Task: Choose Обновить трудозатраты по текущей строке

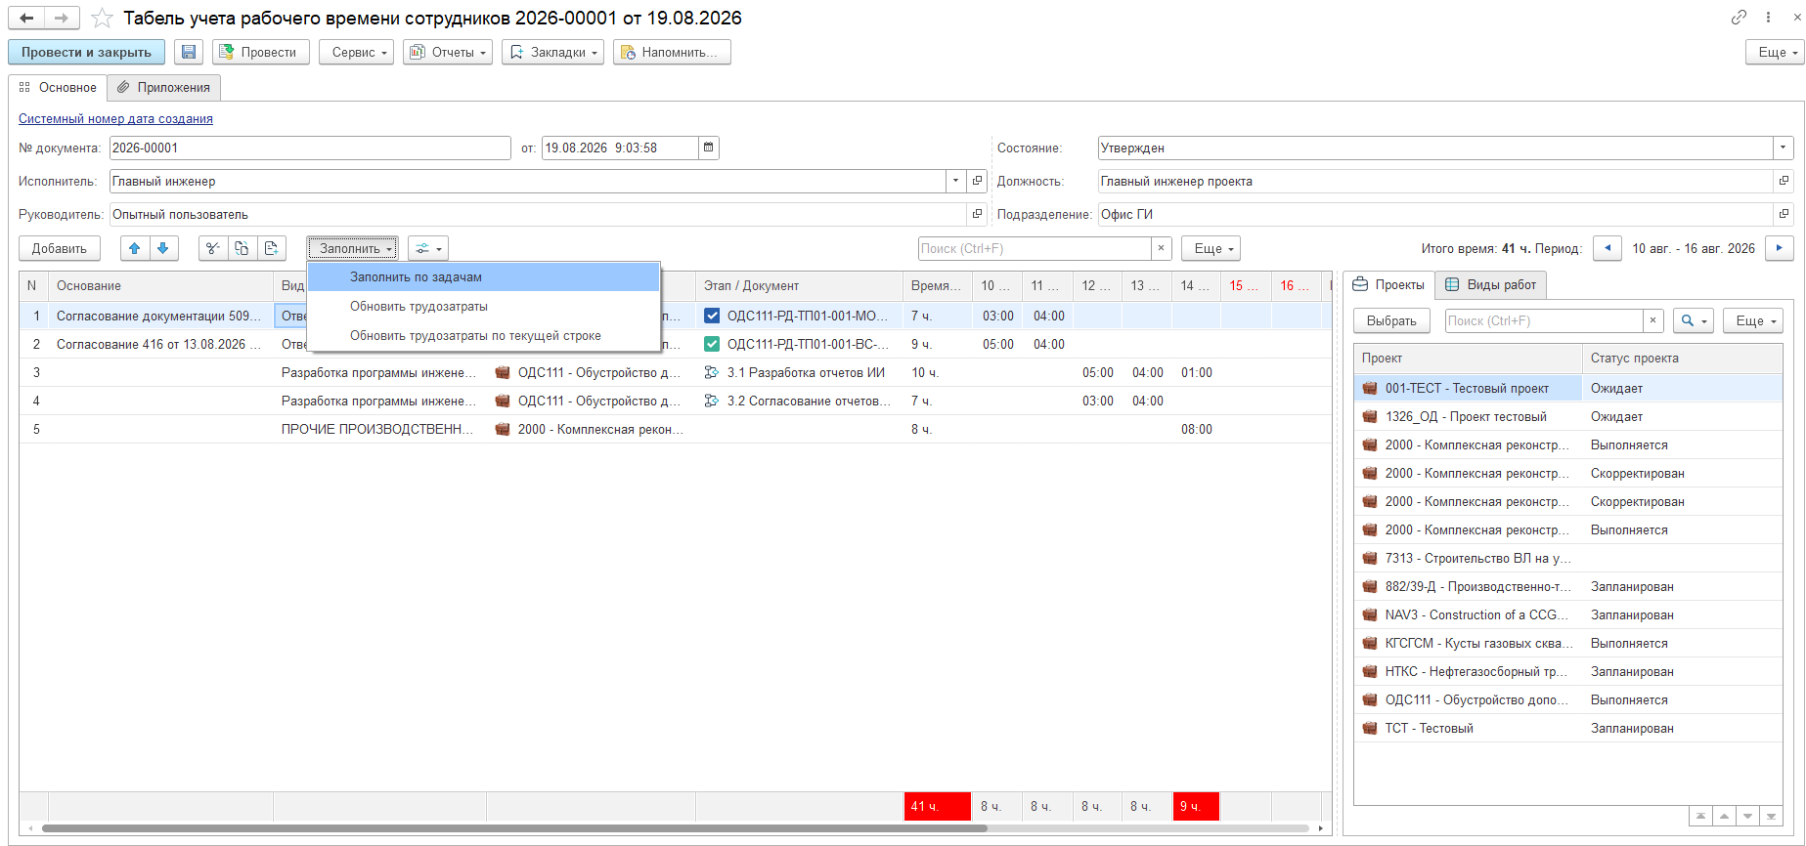Action: coord(484,336)
